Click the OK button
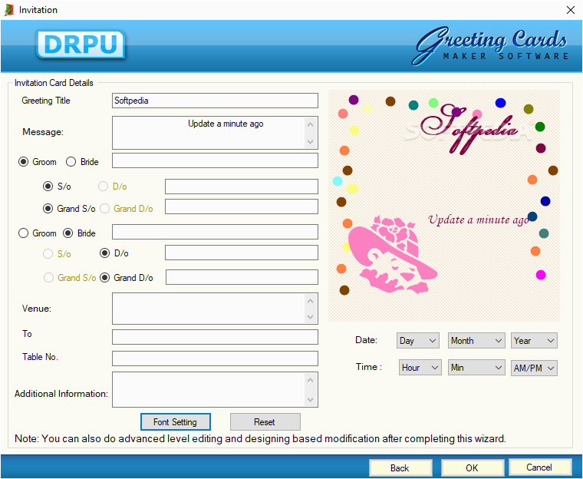Screen dimensions: 583x479 (x=472, y=467)
